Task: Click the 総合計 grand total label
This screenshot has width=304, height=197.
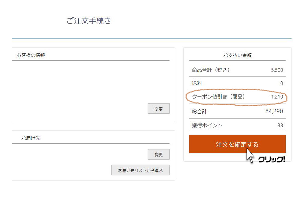Action: pos(199,112)
